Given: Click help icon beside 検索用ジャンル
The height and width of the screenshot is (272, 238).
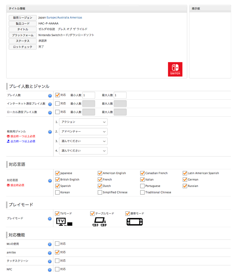Looking at the screenshot, I should coord(50,132).
